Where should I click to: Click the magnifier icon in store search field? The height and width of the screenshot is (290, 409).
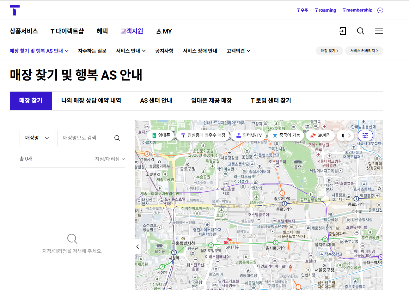click(x=117, y=138)
